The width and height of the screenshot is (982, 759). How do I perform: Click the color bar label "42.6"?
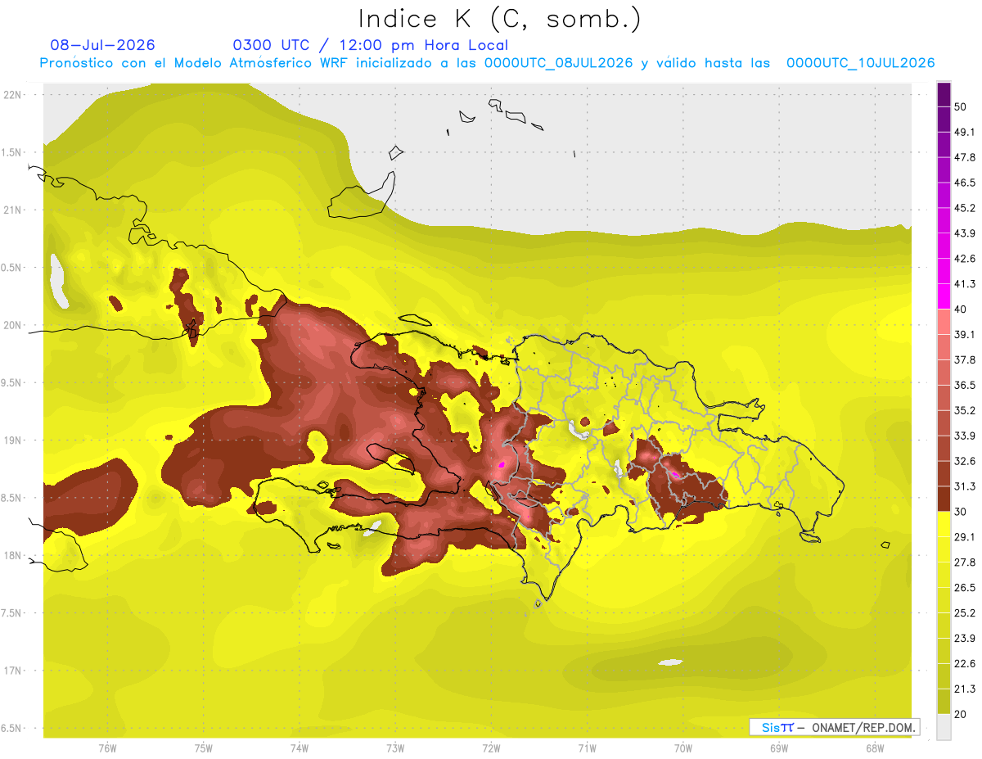965,259
